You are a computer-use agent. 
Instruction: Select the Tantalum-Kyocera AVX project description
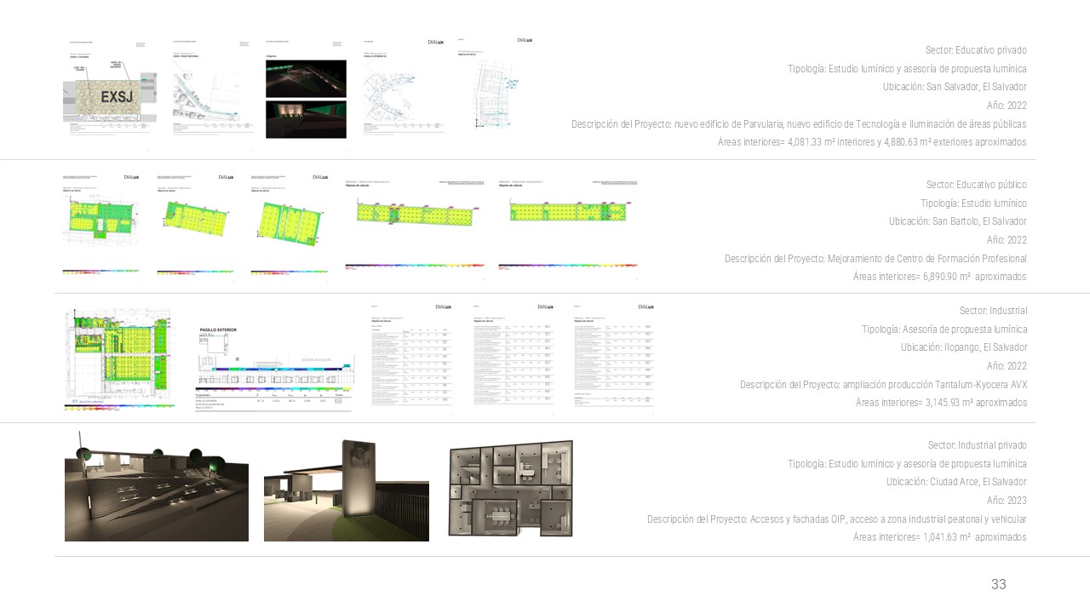[883, 385]
